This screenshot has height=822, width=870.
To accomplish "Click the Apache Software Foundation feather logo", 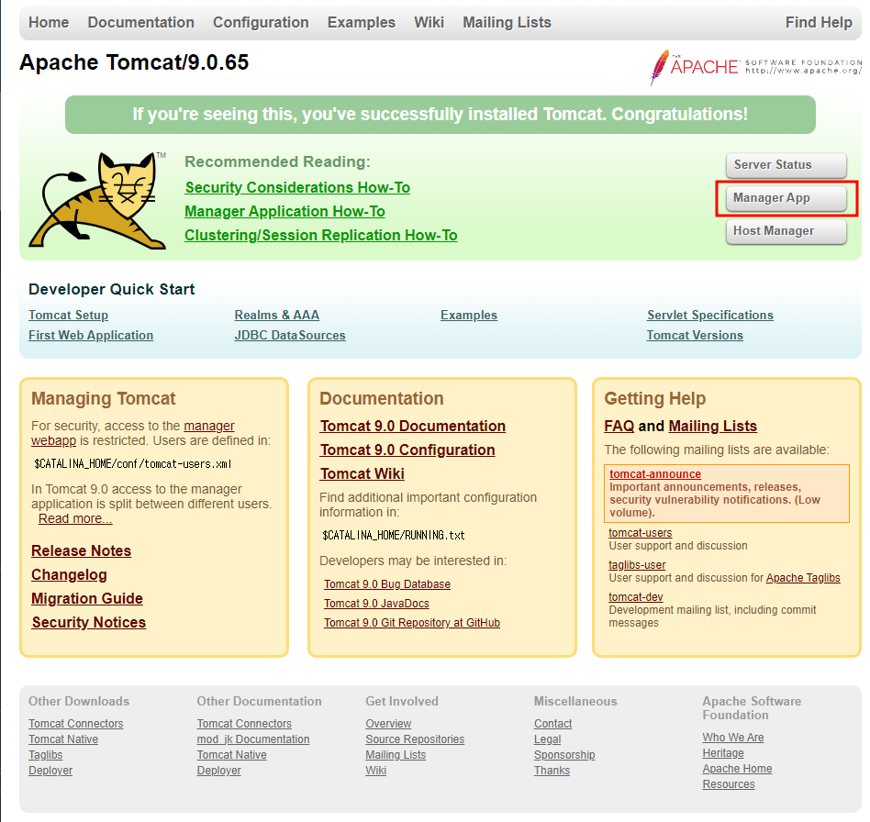I will pyautogui.click(x=755, y=67).
